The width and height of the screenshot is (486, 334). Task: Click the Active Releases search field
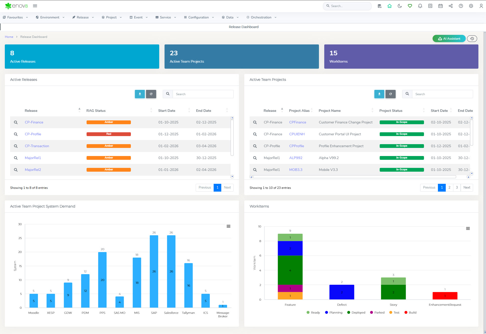point(203,94)
